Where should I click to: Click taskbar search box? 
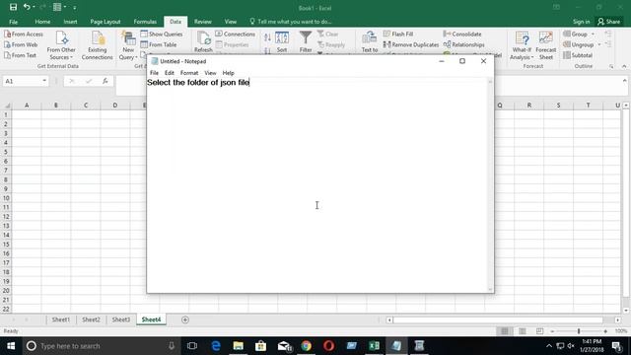pos(101,346)
